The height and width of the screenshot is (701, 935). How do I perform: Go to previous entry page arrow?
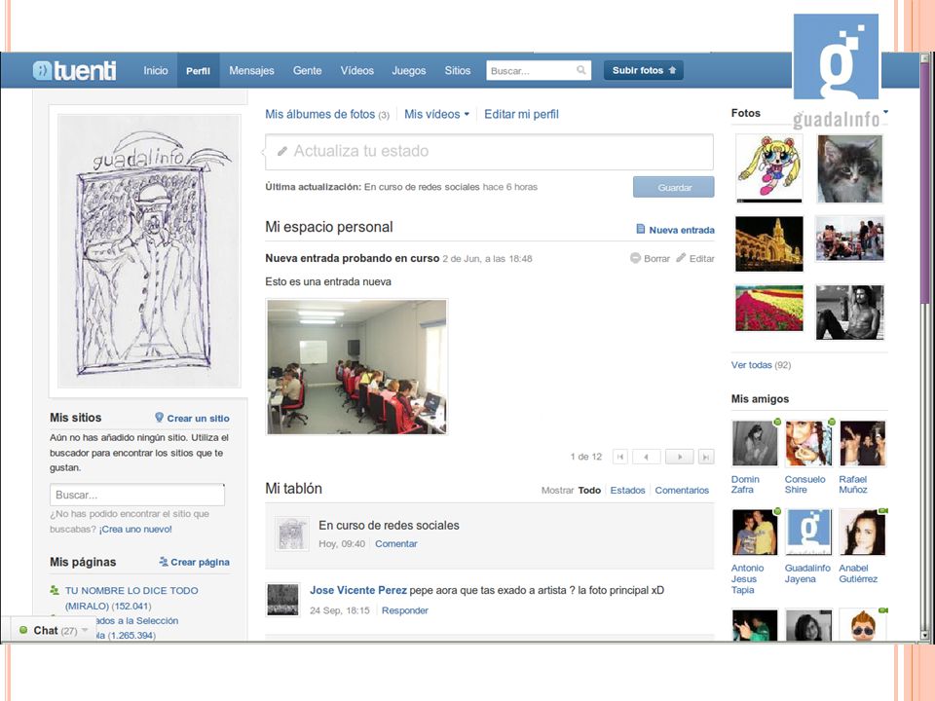[x=647, y=458]
